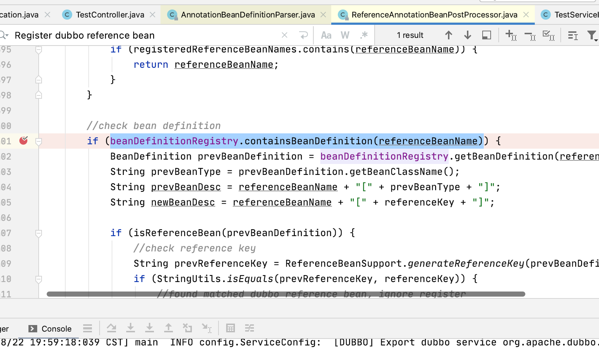Close the leftmost 'cation.java' tab
Viewport: 599px width, 352px height.
[x=47, y=15]
